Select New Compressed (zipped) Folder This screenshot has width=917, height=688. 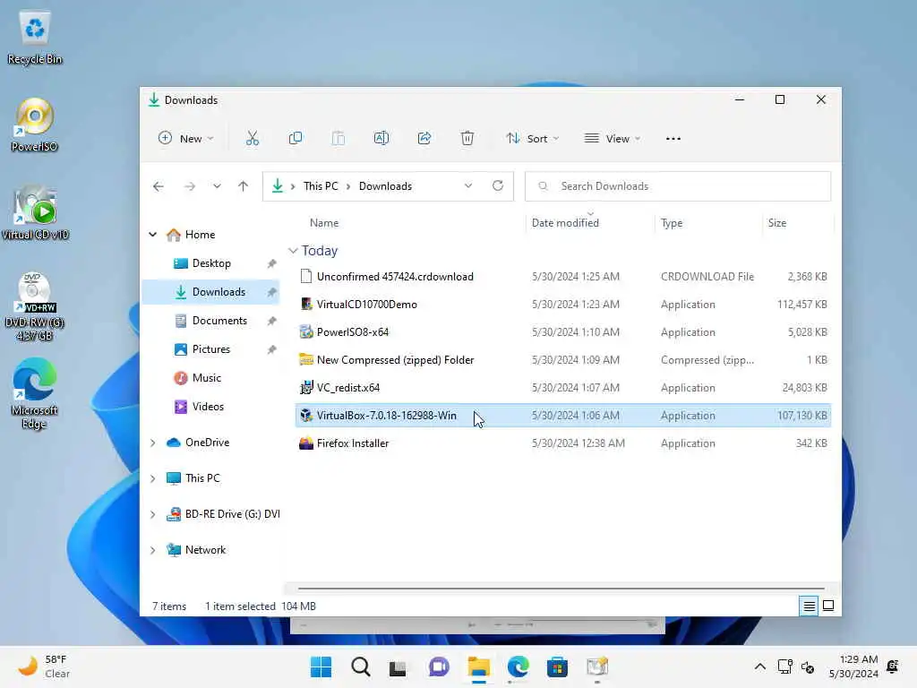pos(563,360)
